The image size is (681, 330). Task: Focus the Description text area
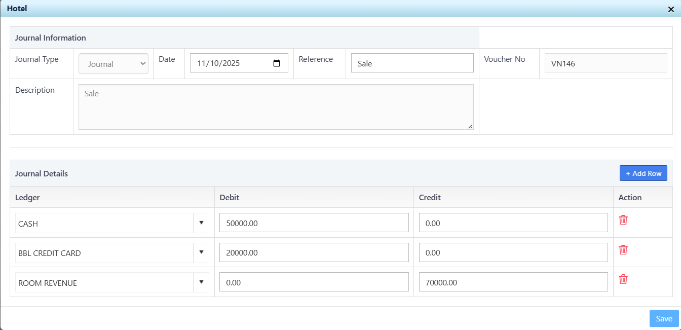(276, 107)
